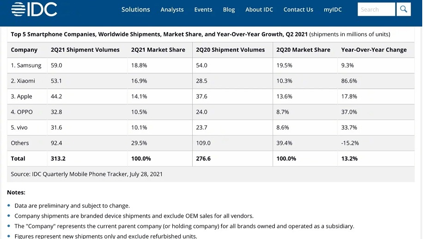Viewport: 425px width, 239px height.
Task: Focus the Search input field
Action: 376,9
